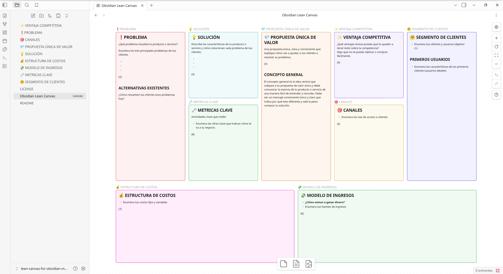503x274 pixels.
Task: Add media from vault to canvas
Action: coord(309,264)
